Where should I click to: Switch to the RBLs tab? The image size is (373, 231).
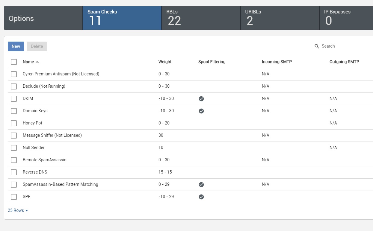(x=201, y=18)
